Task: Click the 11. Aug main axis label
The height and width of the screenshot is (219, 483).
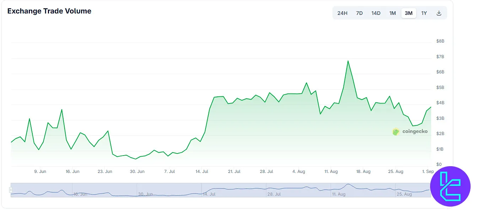Action: [331, 172]
